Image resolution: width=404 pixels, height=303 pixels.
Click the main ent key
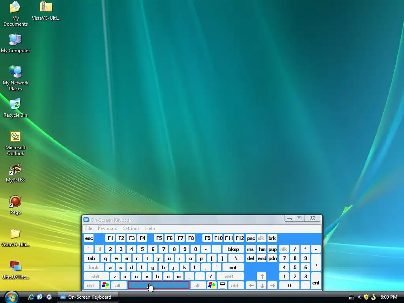(x=233, y=267)
